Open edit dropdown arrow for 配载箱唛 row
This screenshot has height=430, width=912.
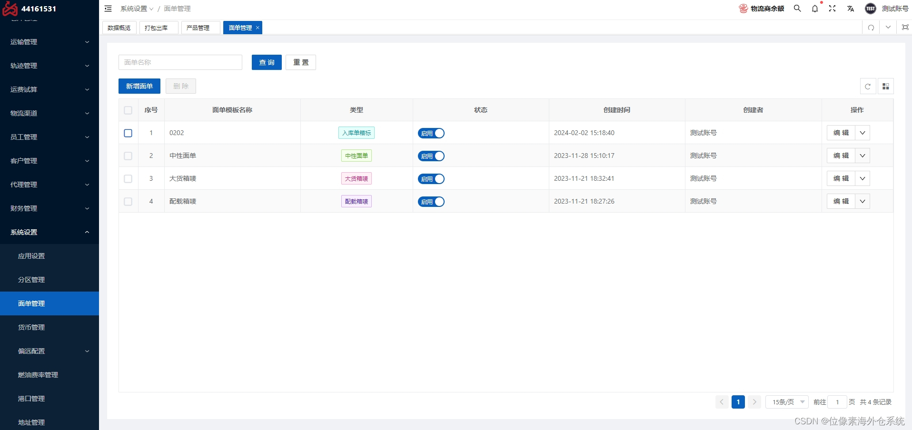click(862, 201)
